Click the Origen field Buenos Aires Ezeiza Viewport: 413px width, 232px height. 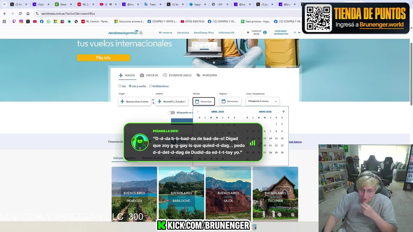click(135, 101)
